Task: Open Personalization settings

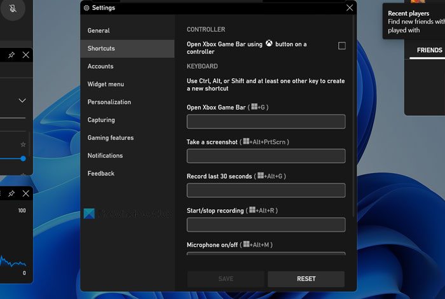Action: coord(127,102)
